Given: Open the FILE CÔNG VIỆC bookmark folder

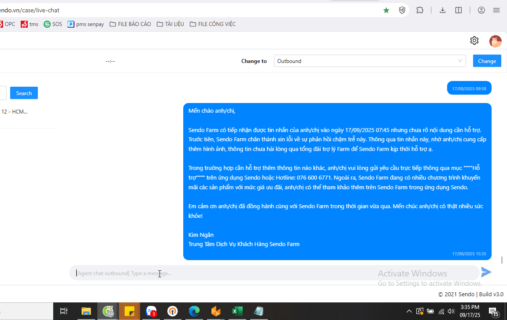Looking at the screenshot, I should (212, 24).
